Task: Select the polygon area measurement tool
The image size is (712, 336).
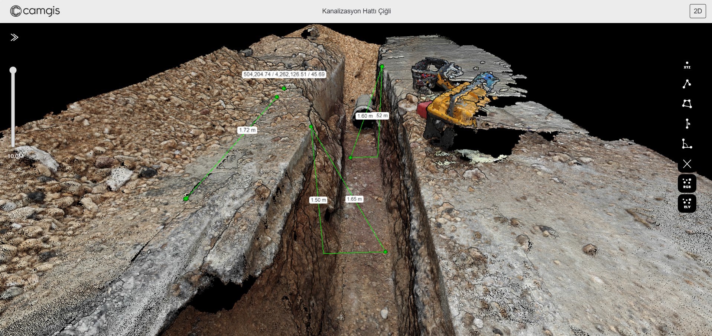Action: tap(687, 104)
